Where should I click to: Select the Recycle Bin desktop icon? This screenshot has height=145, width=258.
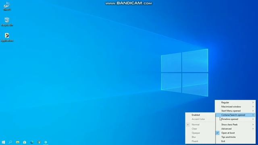(x=7, y=22)
